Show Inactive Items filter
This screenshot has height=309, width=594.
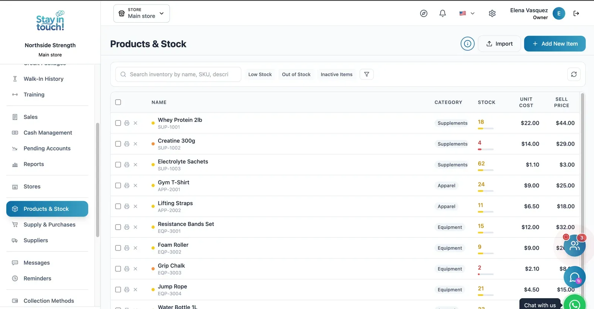(x=336, y=74)
